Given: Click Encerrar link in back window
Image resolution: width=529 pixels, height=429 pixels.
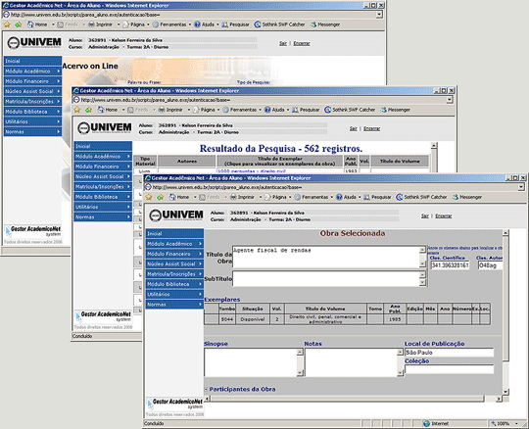Looking at the screenshot, I should pyautogui.click(x=302, y=43).
